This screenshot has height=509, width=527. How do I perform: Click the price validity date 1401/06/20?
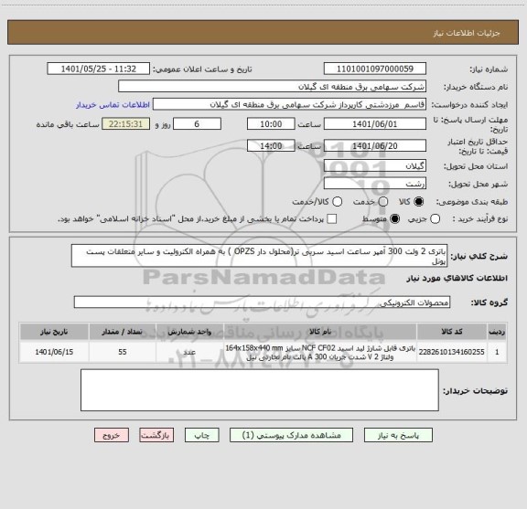(375, 145)
